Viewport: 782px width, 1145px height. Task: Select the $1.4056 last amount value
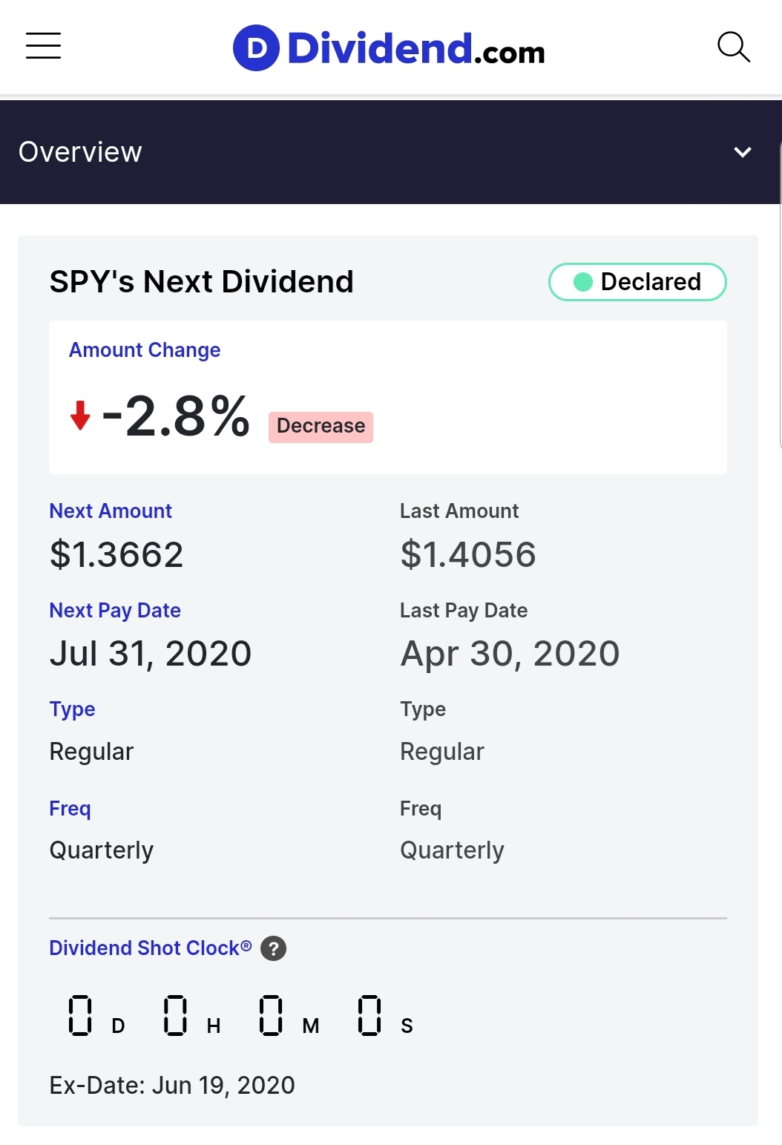pos(468,555)
